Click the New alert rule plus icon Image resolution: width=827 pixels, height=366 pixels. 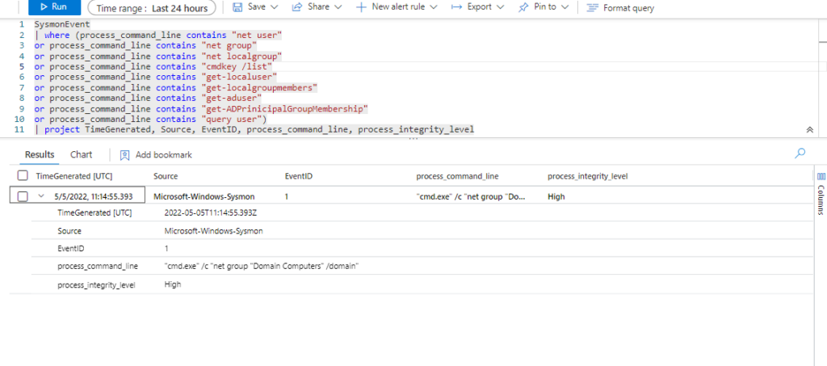pyautogui.click(x=361, y=7)
